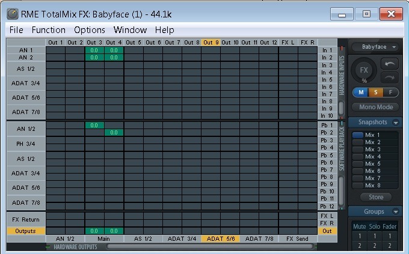Toggle Solo group 1

375,236
